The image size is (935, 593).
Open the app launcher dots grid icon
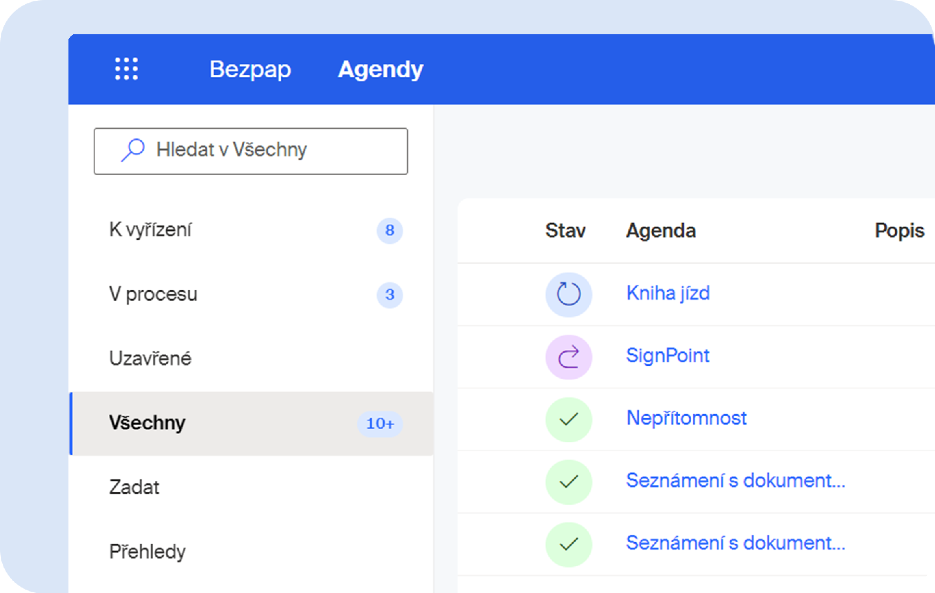pyautogui.click(x=127, y=69)
